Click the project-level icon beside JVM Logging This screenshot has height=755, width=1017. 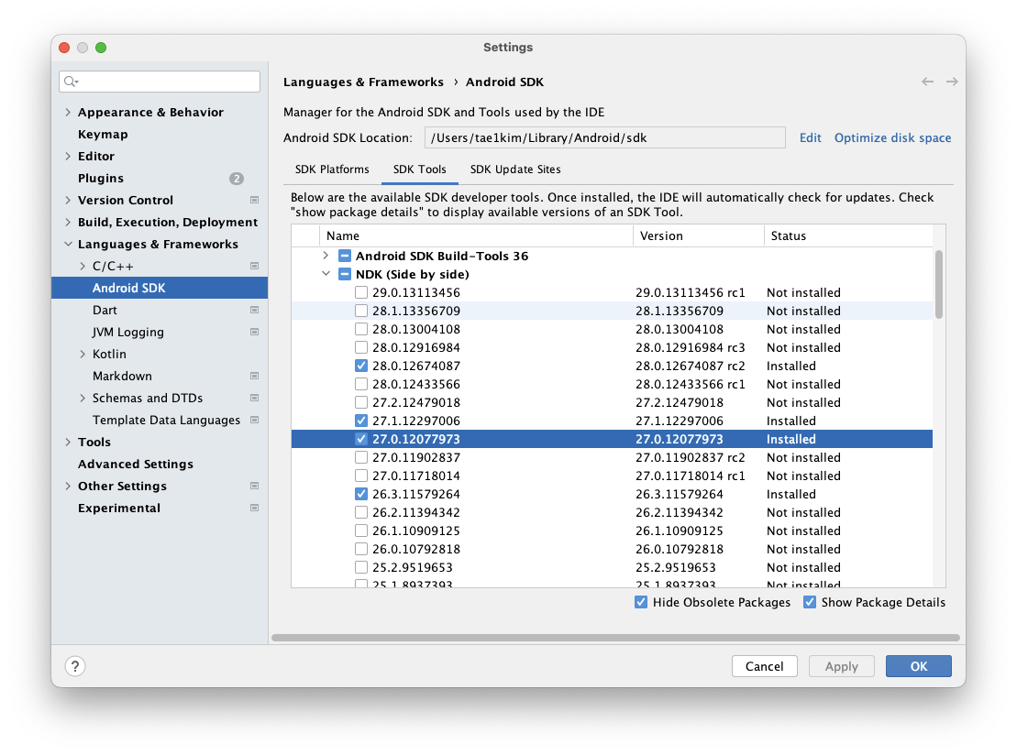[x=254, y=333]
